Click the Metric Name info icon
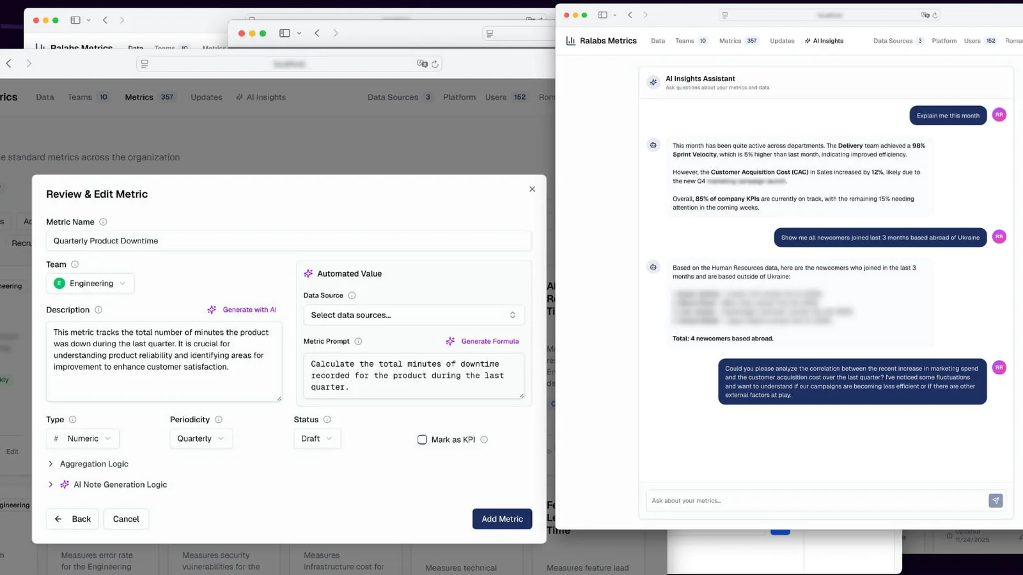This screenshot has height=575, width=1023. click(103, 222)
